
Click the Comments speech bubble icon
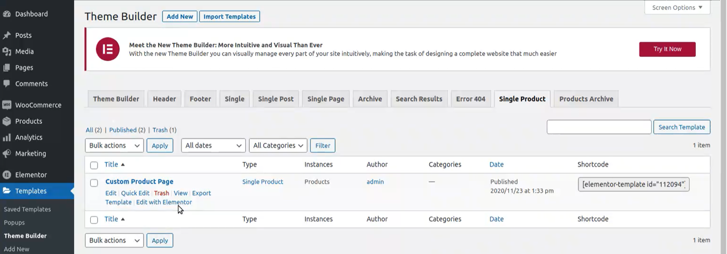click(7, 84)
